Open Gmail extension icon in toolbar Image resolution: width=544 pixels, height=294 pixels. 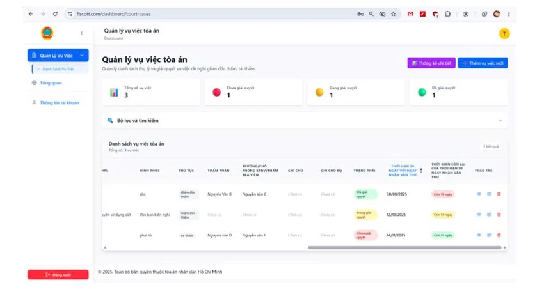point(410,14)
